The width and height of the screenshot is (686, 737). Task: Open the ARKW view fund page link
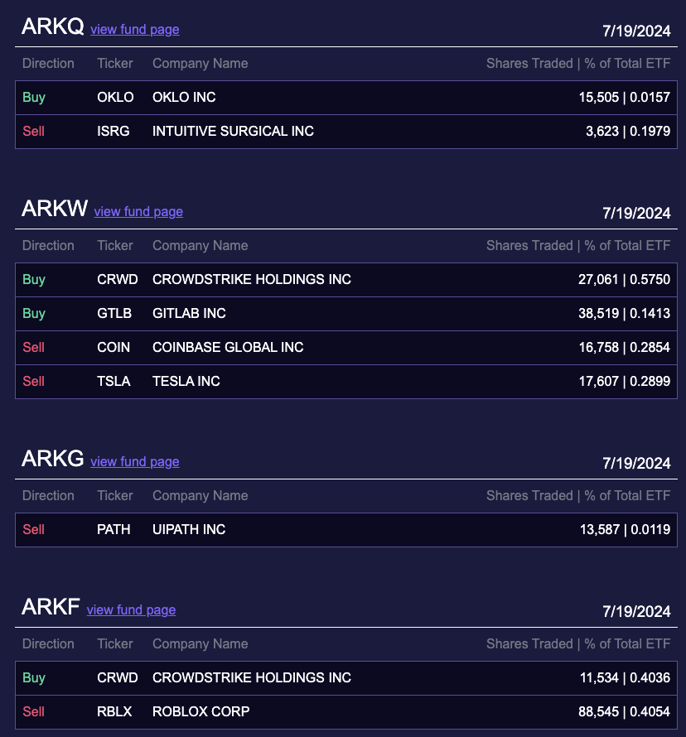coord(138,212)
